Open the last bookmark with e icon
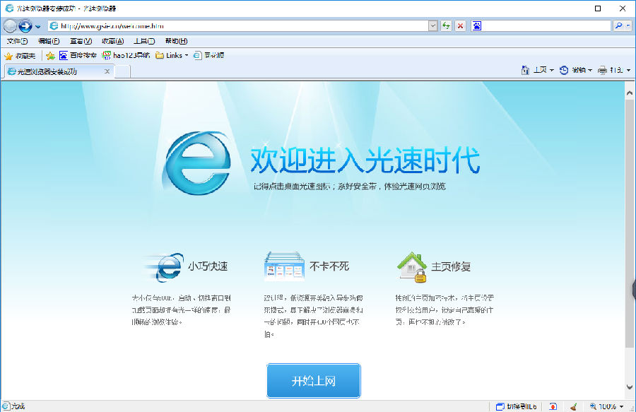Screen dimensions: 636x412 208,55
